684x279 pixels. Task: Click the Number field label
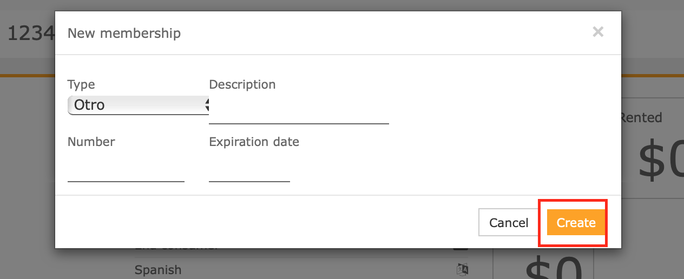(x=91, y=142)
